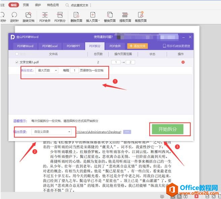Minimize the 金山PDF转Word dialog
221x199 pixels.
[x=184, y=37]
